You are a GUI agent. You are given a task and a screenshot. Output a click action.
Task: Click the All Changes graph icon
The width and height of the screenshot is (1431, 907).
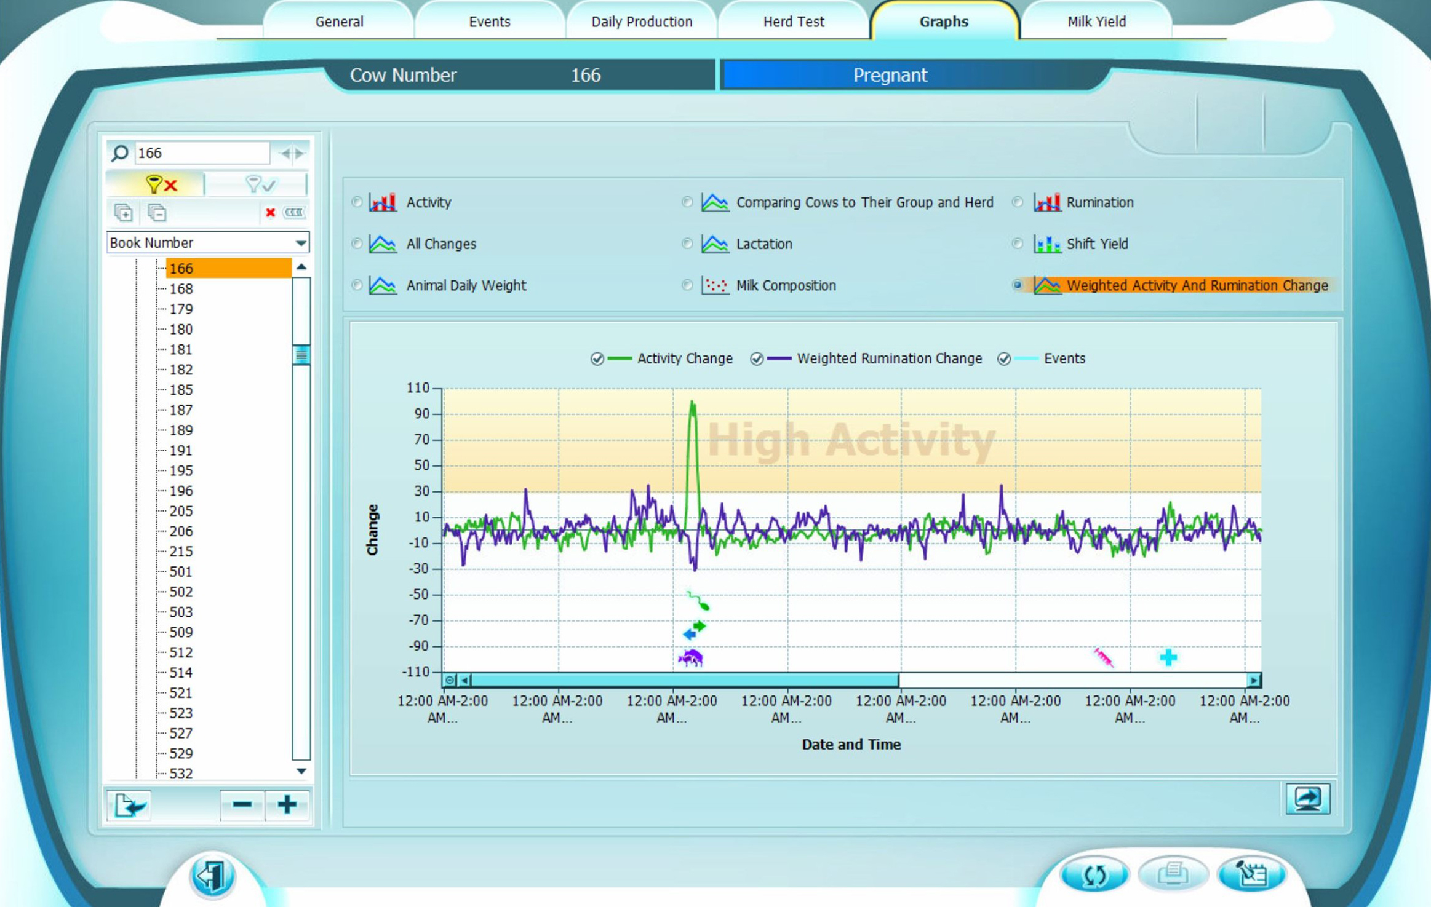click(383, 244)
